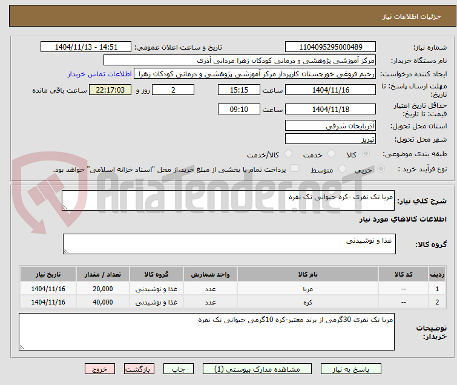Click the گروه کالا column header
This screenshot has width=457, height=385.
157,274
